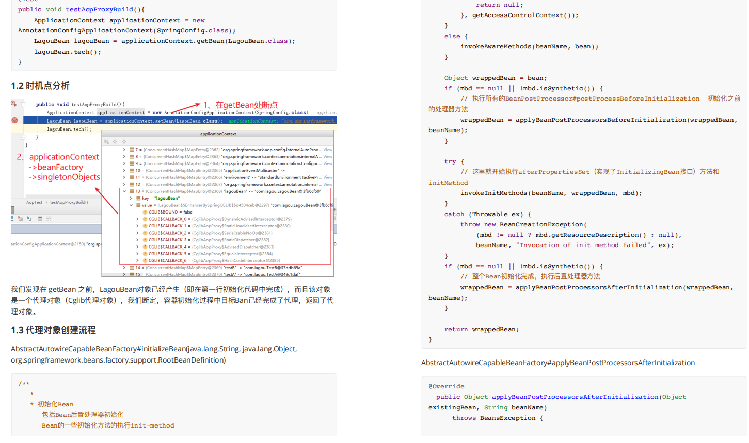Collapse the value LagouBean$$EnhancerBySpringCGLIB node
749x443 pixels.
(131, 205)
